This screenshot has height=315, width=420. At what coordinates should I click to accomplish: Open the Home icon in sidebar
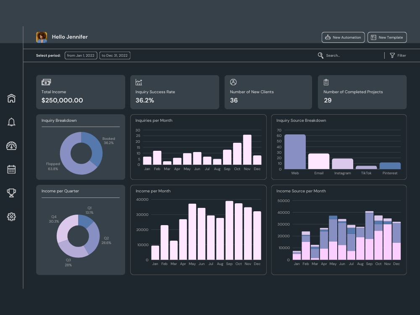11,98
